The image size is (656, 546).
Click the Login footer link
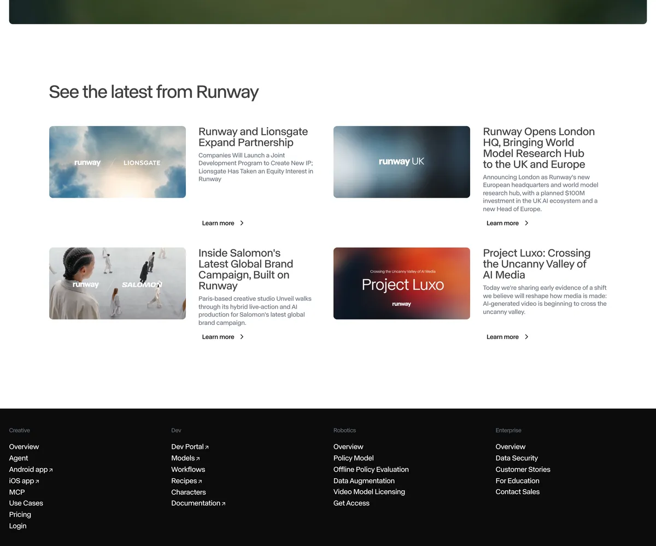(x=18, y=526)
